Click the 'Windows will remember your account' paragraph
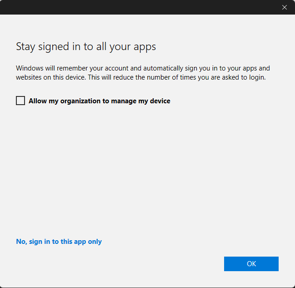295x288 pixels. pos(143,73)
